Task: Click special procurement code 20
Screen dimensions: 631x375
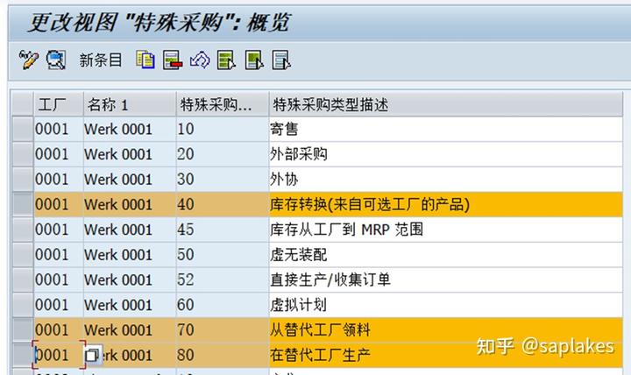Action: [223, 154]
